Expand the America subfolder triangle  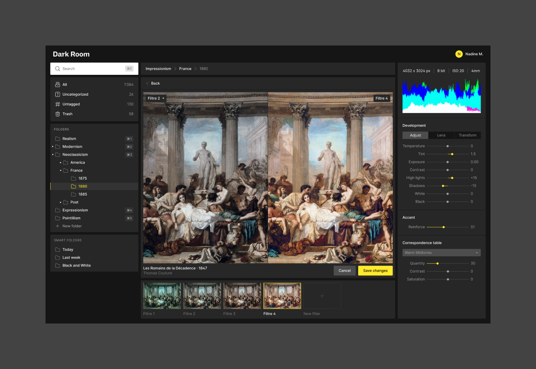[x=61, y=162]
